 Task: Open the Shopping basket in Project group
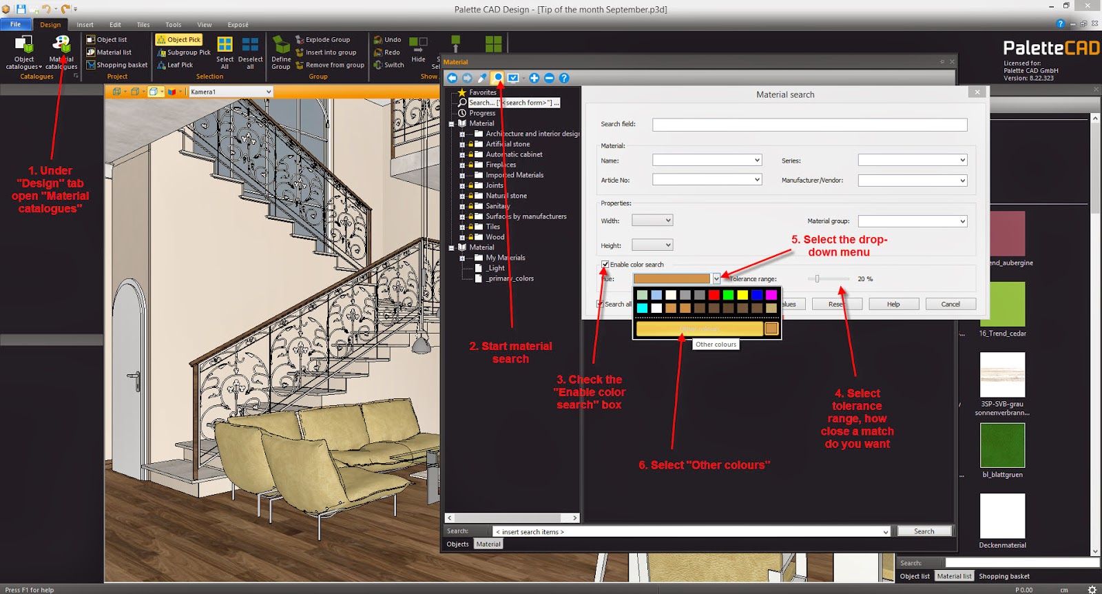coord(117,65)
